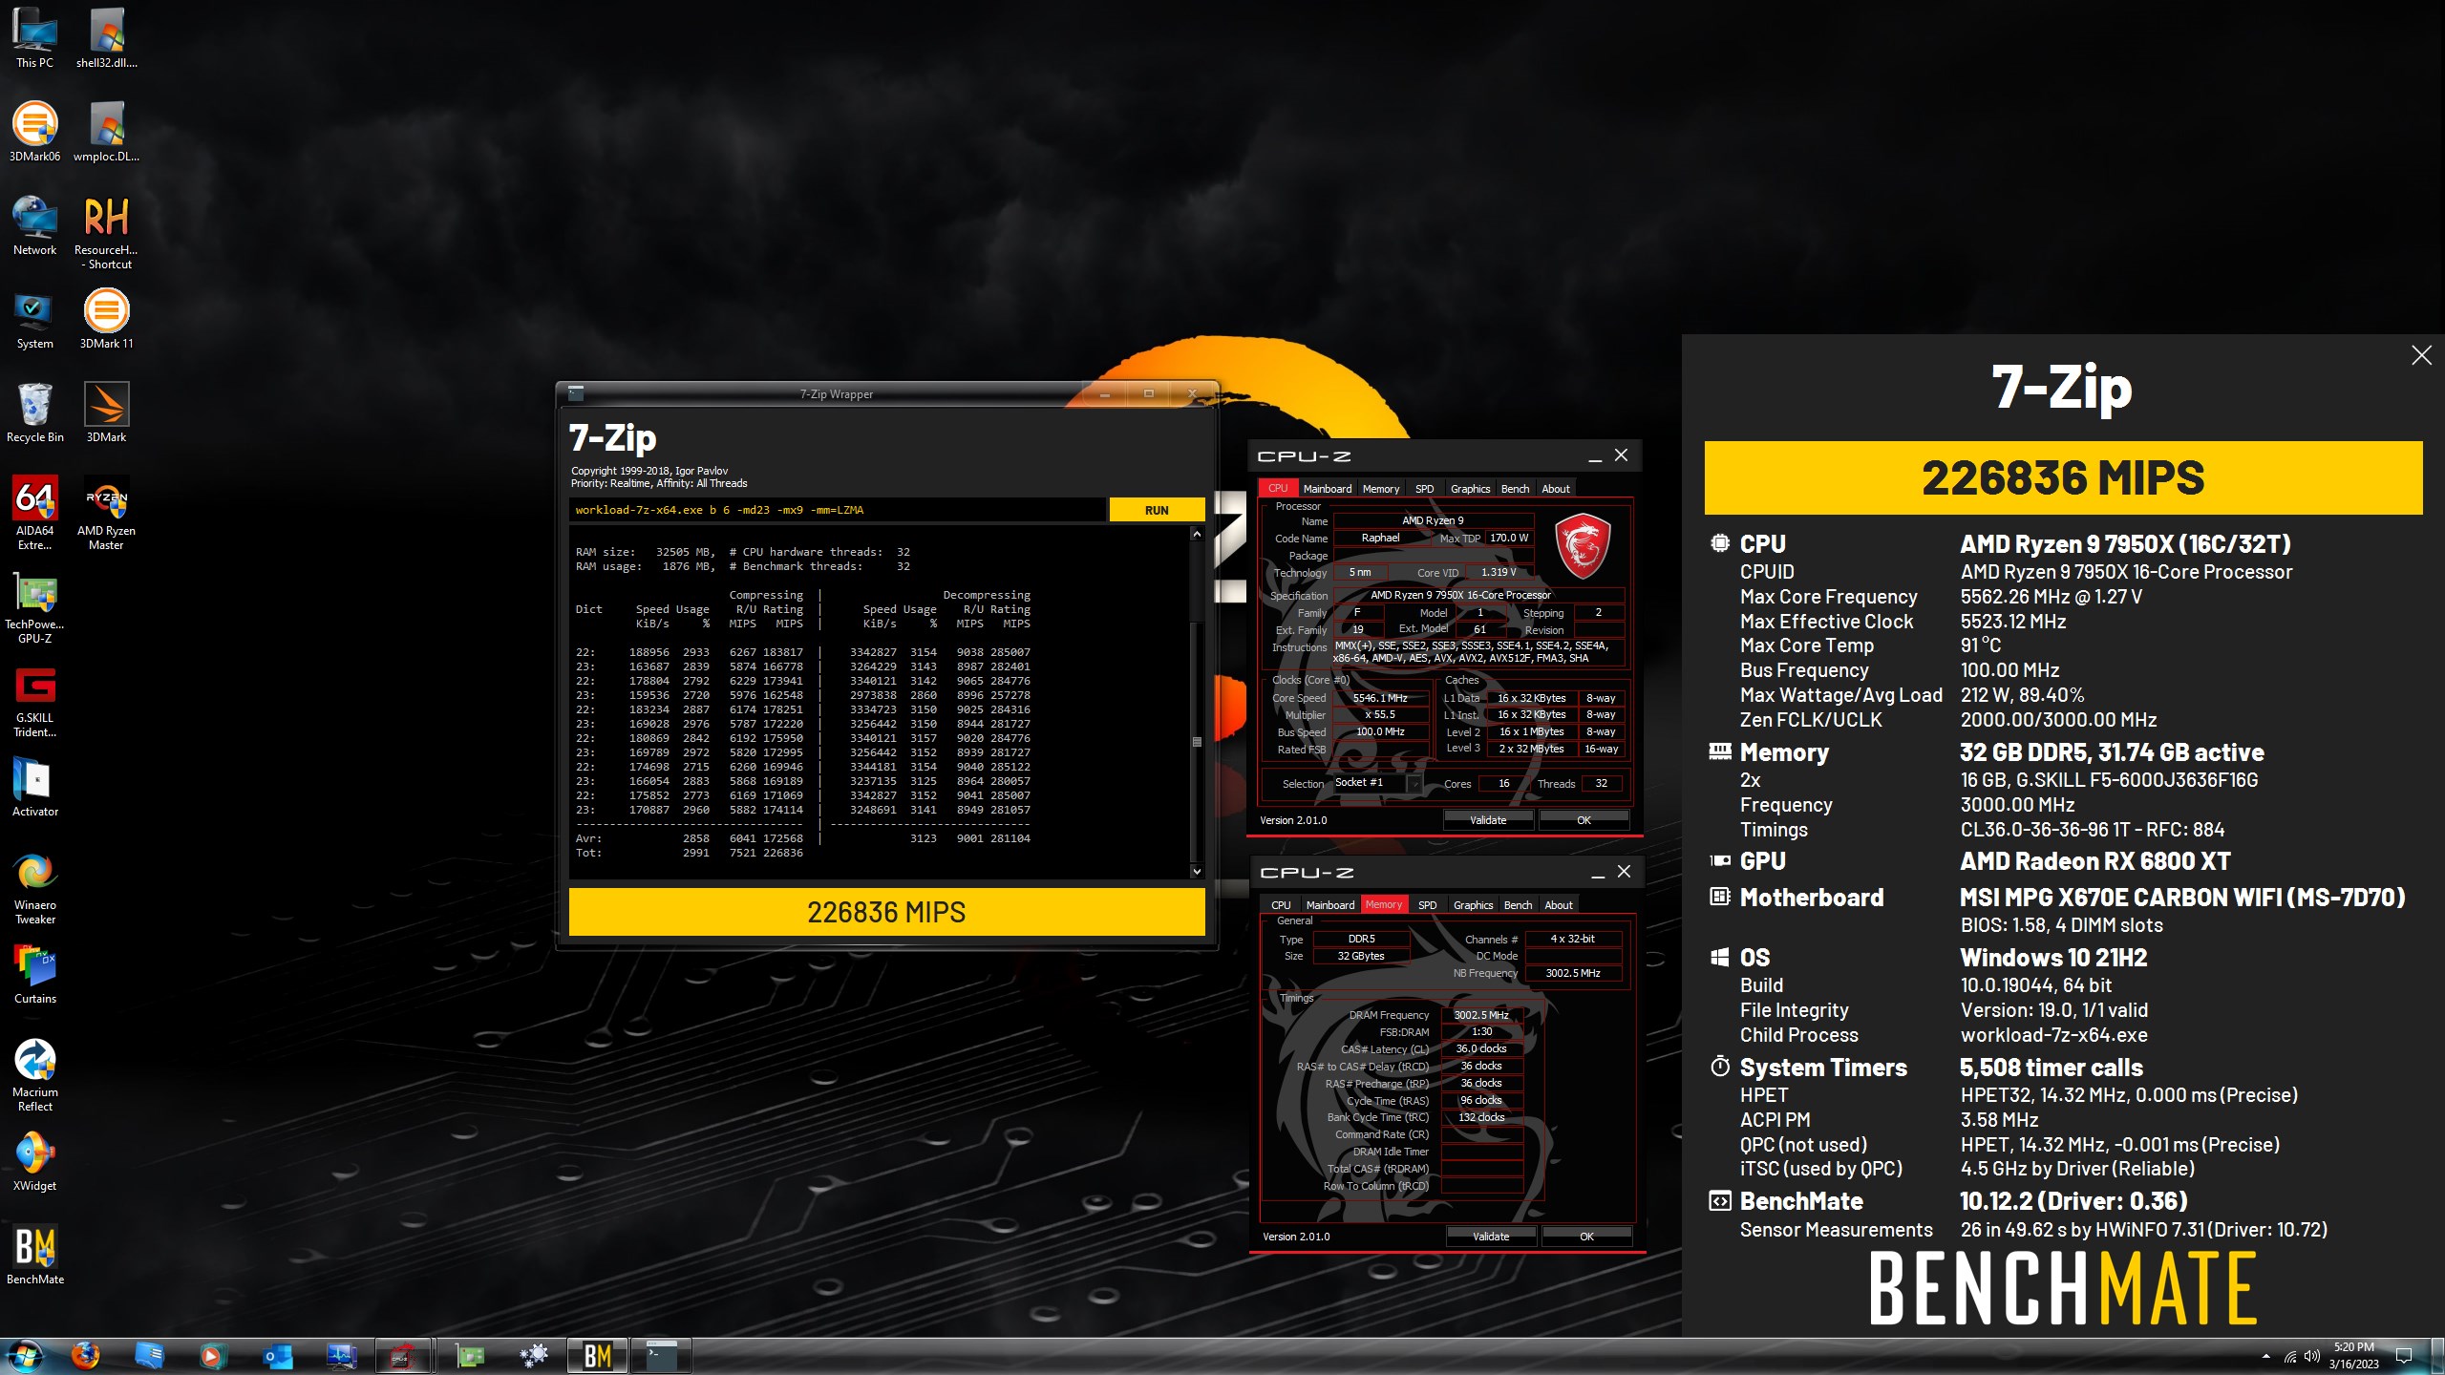Switch to BenchMate taskbar button
Screen dimensions: 2445x1375
pyautogui.click(x=598, y=1356)
